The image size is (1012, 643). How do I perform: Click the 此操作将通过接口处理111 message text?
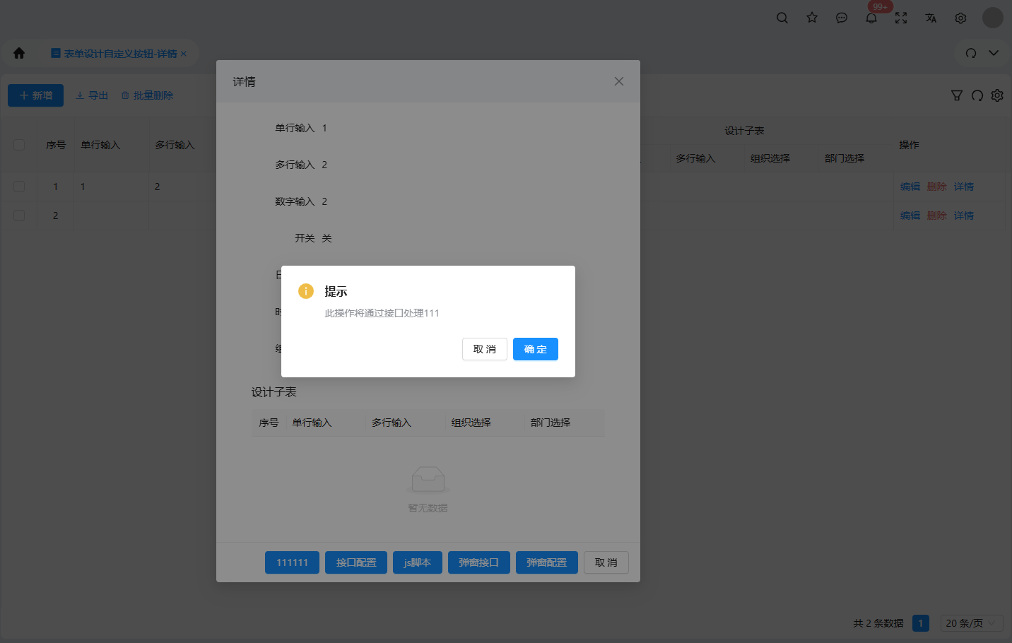(x=382, y=313)
